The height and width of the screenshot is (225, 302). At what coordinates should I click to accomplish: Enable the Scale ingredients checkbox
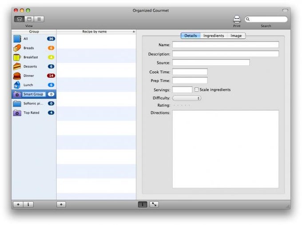click(x=196, y=89)
